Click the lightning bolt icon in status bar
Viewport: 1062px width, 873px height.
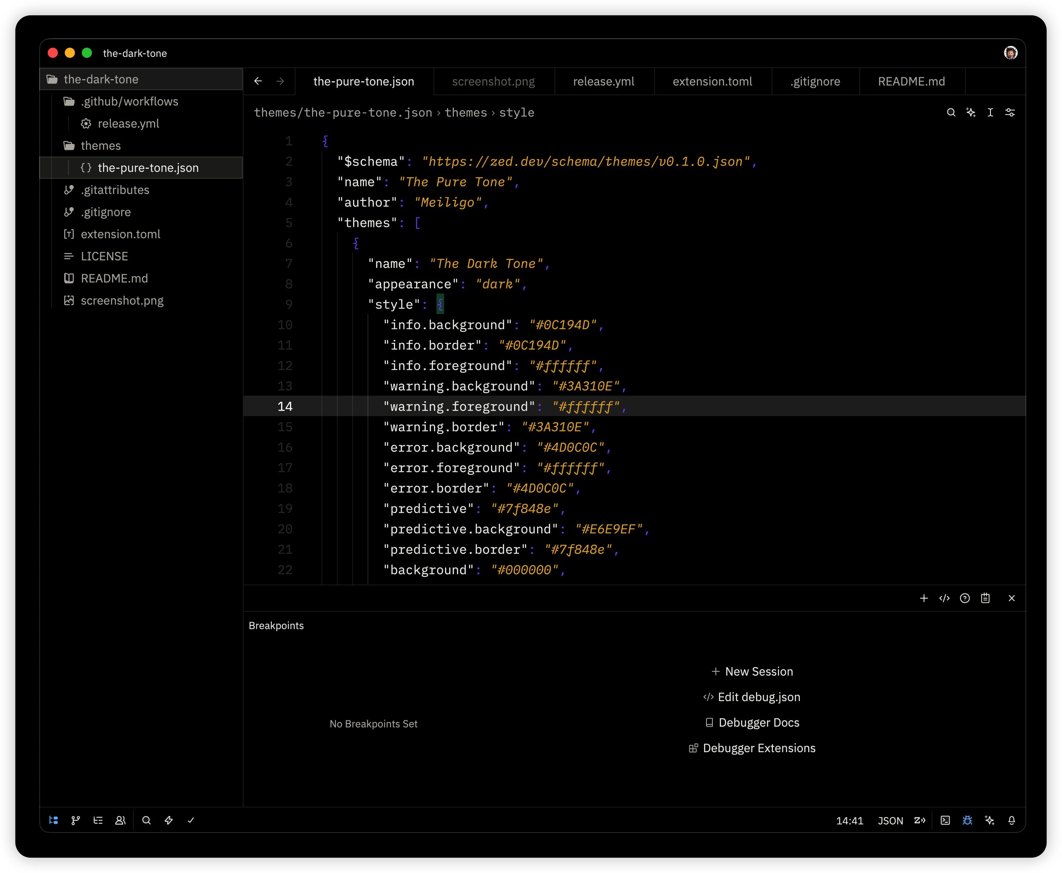pyautogui.click(x=169, y=820)
